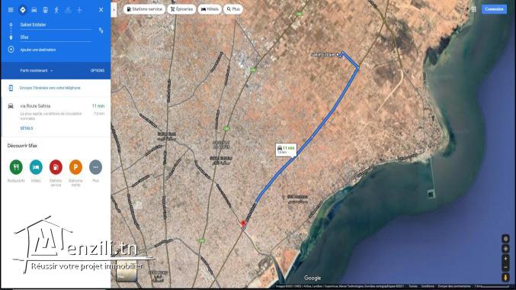Close the directions panel with X
Viewport: 516px width, 290px height.
[101, 10]
